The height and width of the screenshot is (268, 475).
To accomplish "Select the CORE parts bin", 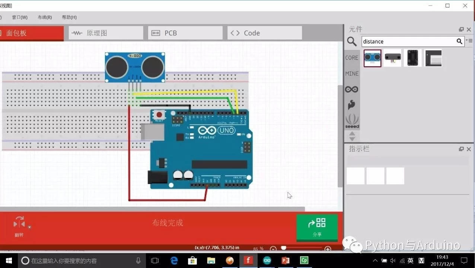I will [352, 58].
